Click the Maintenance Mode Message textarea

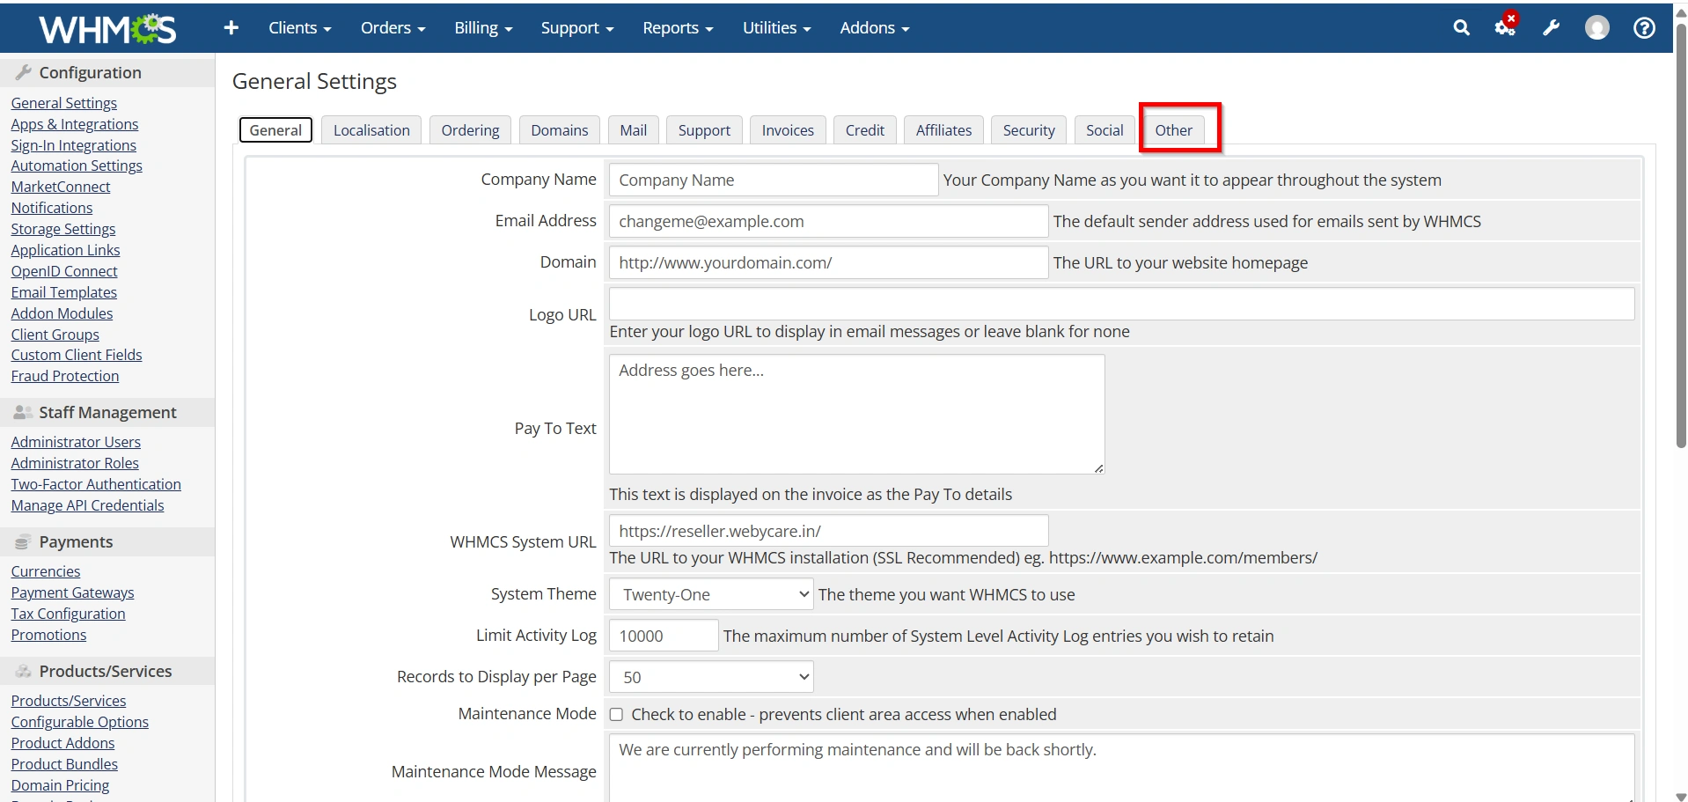click(1122, 768)
